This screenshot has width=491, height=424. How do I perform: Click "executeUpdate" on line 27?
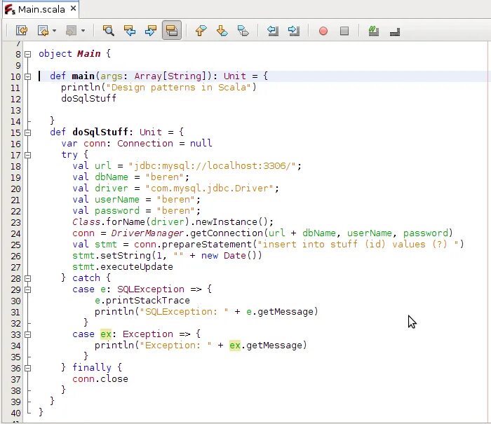(137, 267)
